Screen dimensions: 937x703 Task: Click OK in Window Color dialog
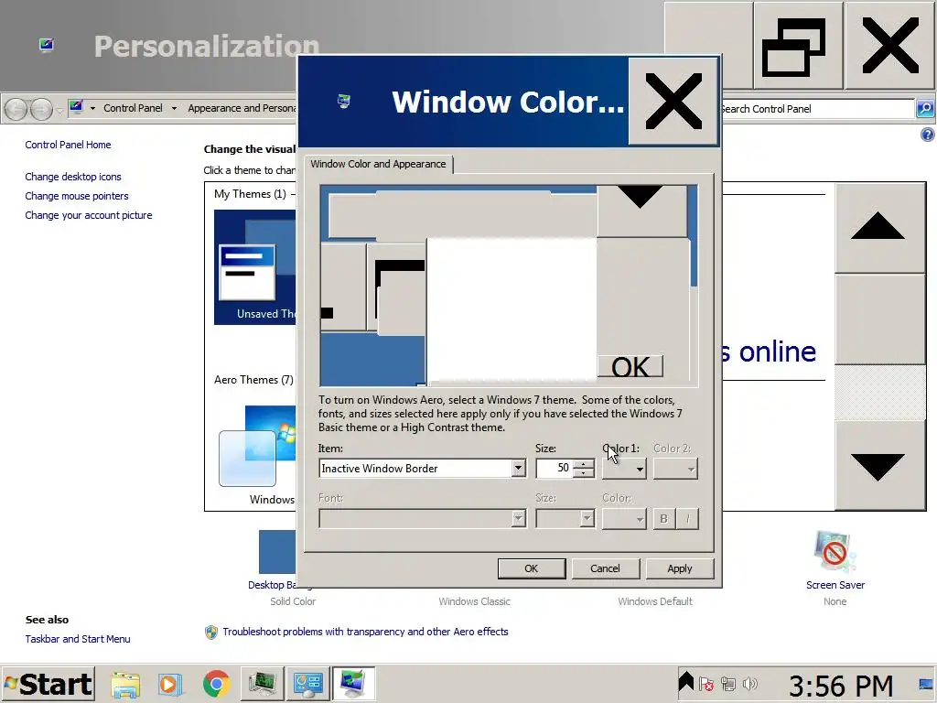pos(532,568)
